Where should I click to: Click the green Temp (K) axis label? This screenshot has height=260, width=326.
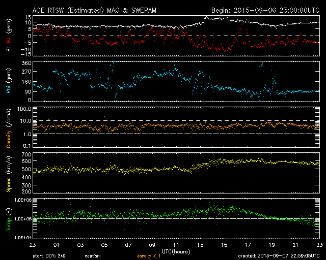8,219
